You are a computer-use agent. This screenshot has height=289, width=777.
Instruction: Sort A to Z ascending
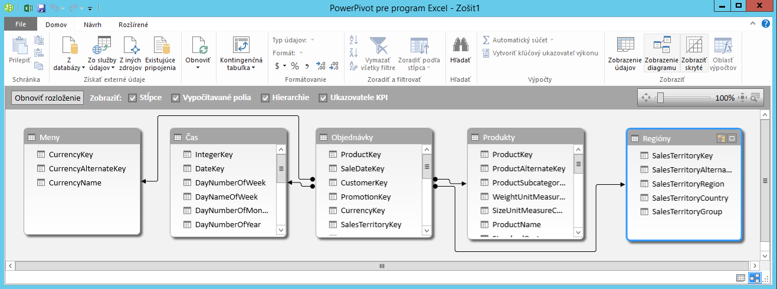(354, 40)
